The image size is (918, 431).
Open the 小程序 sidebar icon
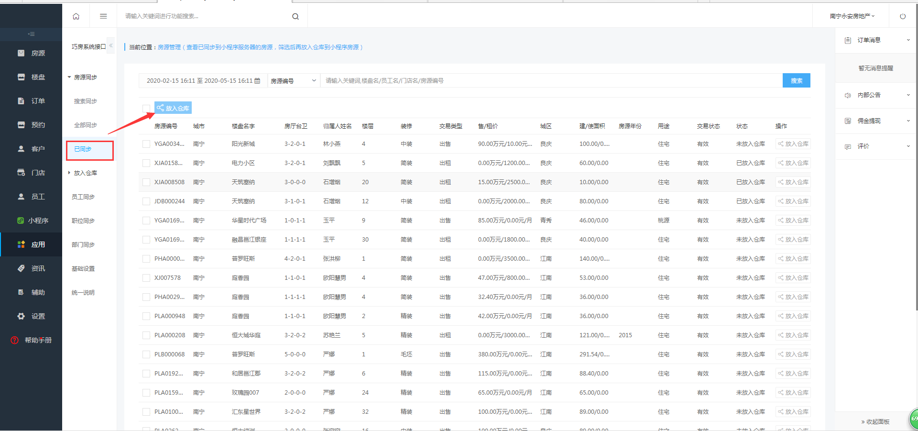coord(21,221)
